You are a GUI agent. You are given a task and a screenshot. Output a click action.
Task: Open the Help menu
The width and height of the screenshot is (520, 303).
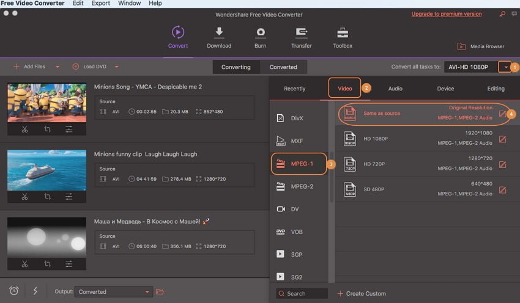tap(155, 3)
